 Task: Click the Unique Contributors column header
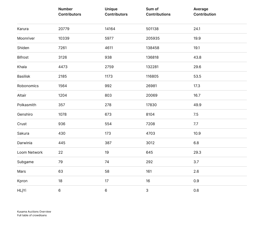coord(116,12)
